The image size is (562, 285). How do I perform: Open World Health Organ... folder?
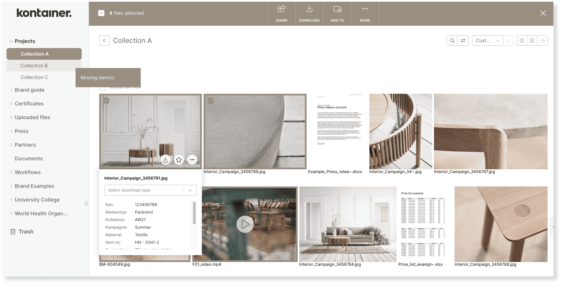[x=41, y=214]
